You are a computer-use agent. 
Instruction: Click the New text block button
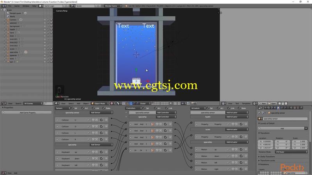262,103
